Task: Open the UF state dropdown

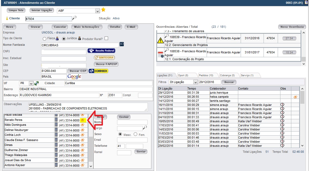Action: [x=31, y=83]
